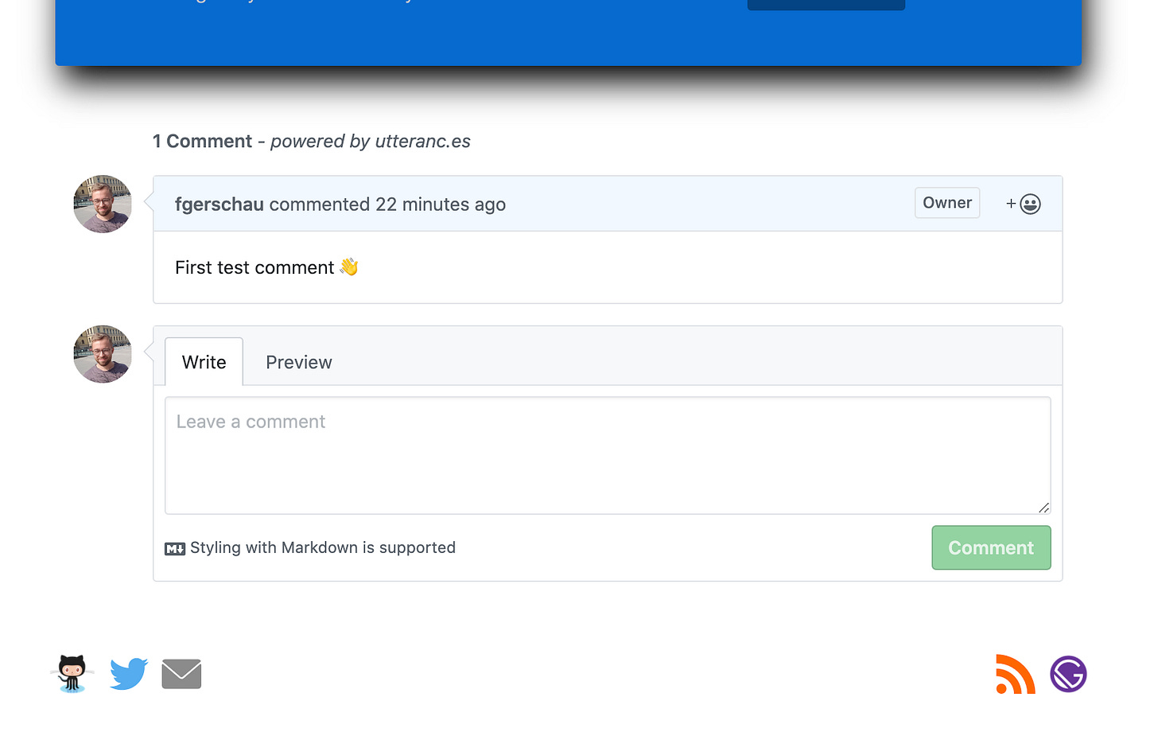Viewport: 1158px width, 732px height.
Task: Follow the utteranc.es link
Action: tap(422, 142)
